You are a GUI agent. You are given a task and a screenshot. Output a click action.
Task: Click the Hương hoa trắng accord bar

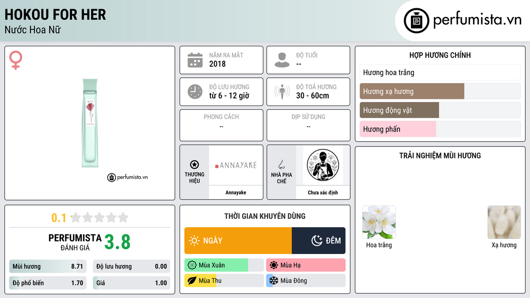(440, 72)
